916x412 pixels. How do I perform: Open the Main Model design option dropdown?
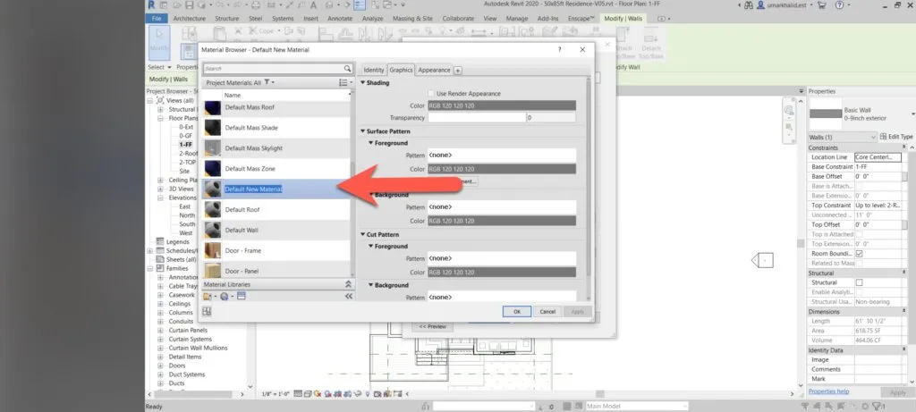coord(636,406)
